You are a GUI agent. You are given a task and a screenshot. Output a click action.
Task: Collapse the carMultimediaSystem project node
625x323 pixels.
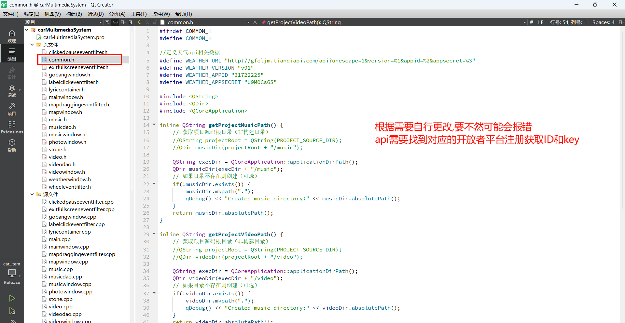tap(27, 30)
